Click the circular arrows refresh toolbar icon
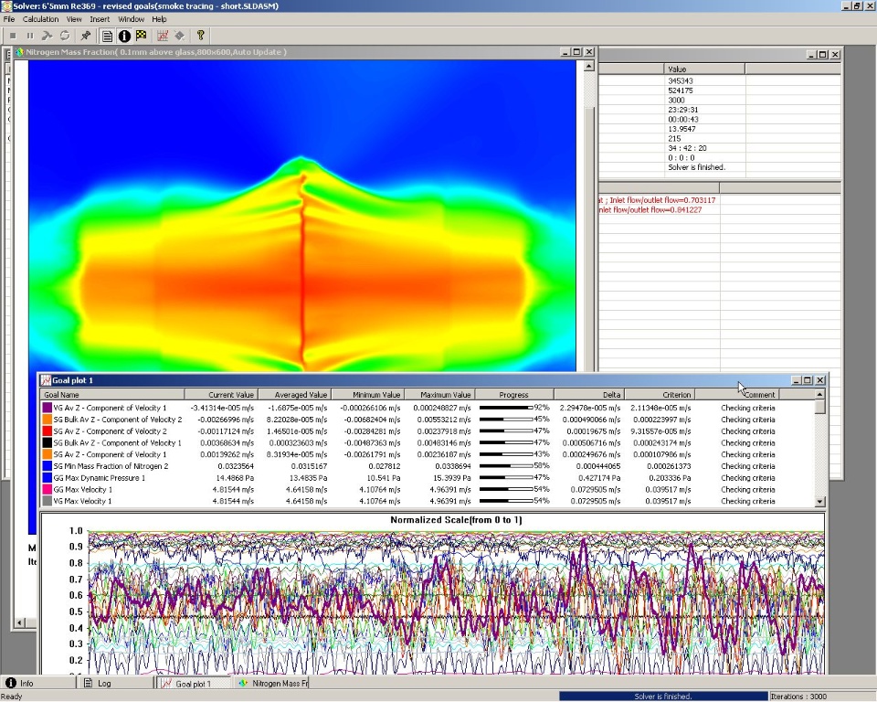The image size is (877, 702). (x=65, y=36)
